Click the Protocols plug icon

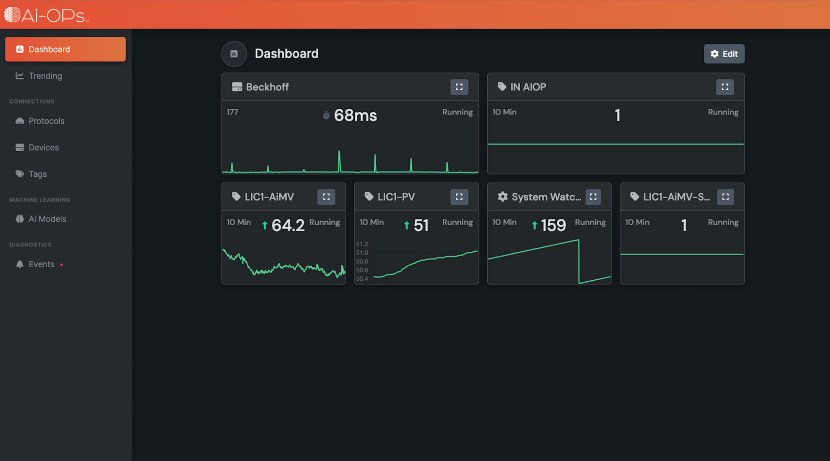(19, 121)
